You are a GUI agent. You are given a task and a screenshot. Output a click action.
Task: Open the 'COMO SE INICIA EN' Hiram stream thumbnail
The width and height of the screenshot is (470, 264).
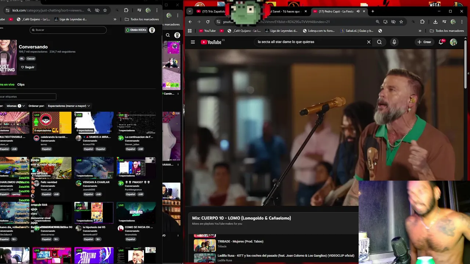click(136, 213)
